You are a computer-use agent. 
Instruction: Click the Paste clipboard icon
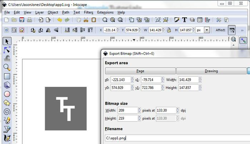94,20
